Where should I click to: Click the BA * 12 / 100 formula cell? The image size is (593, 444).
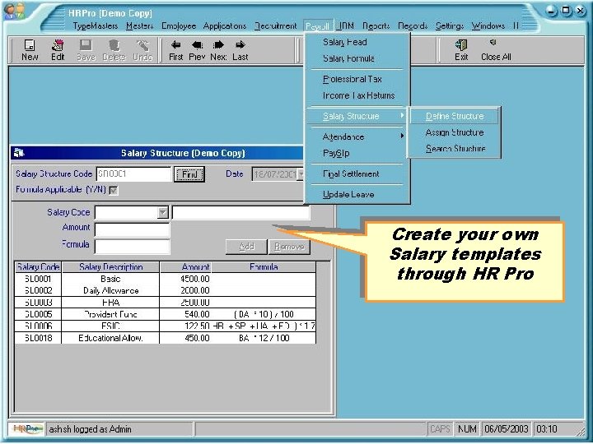264,338
